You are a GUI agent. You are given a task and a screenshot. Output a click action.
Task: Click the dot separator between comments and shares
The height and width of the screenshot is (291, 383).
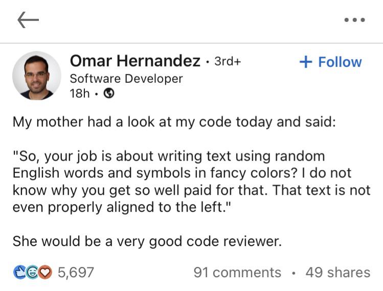coord(293,273)
